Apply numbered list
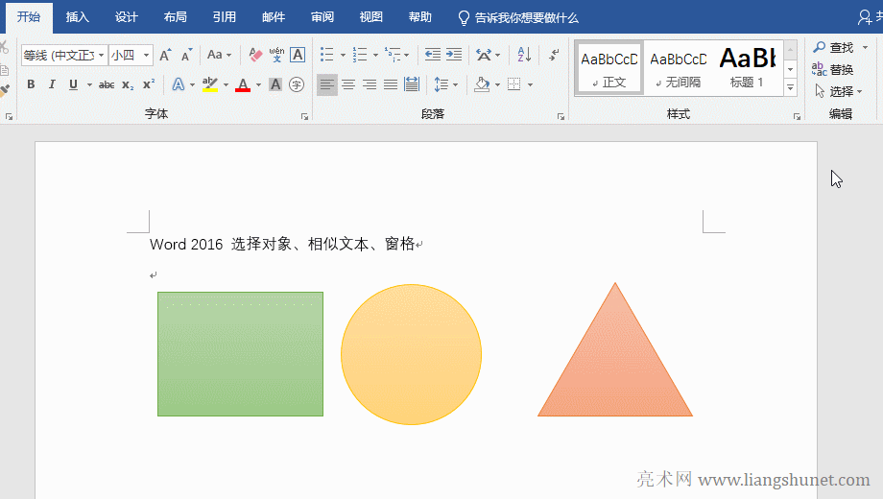Image resolution: width=883 pixels, height=499 pixels. (x=360, y=55)
